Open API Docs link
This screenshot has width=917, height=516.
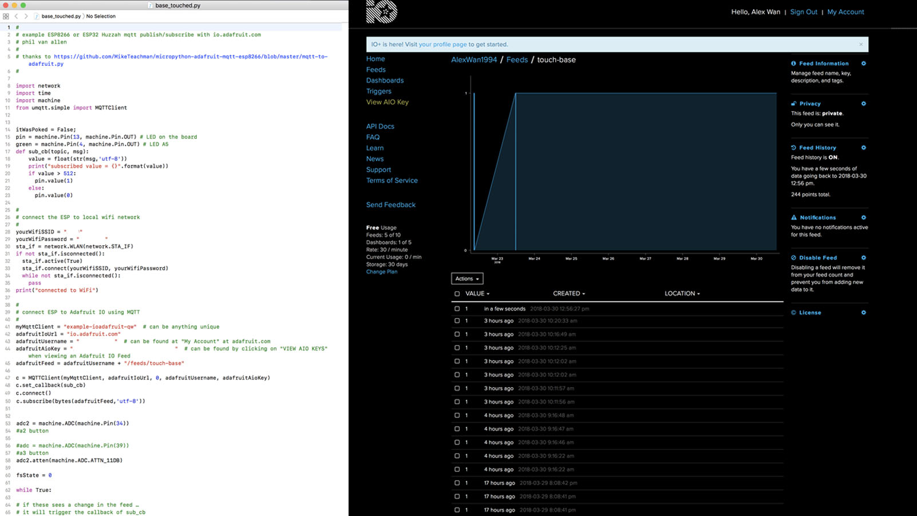(380, 127)
